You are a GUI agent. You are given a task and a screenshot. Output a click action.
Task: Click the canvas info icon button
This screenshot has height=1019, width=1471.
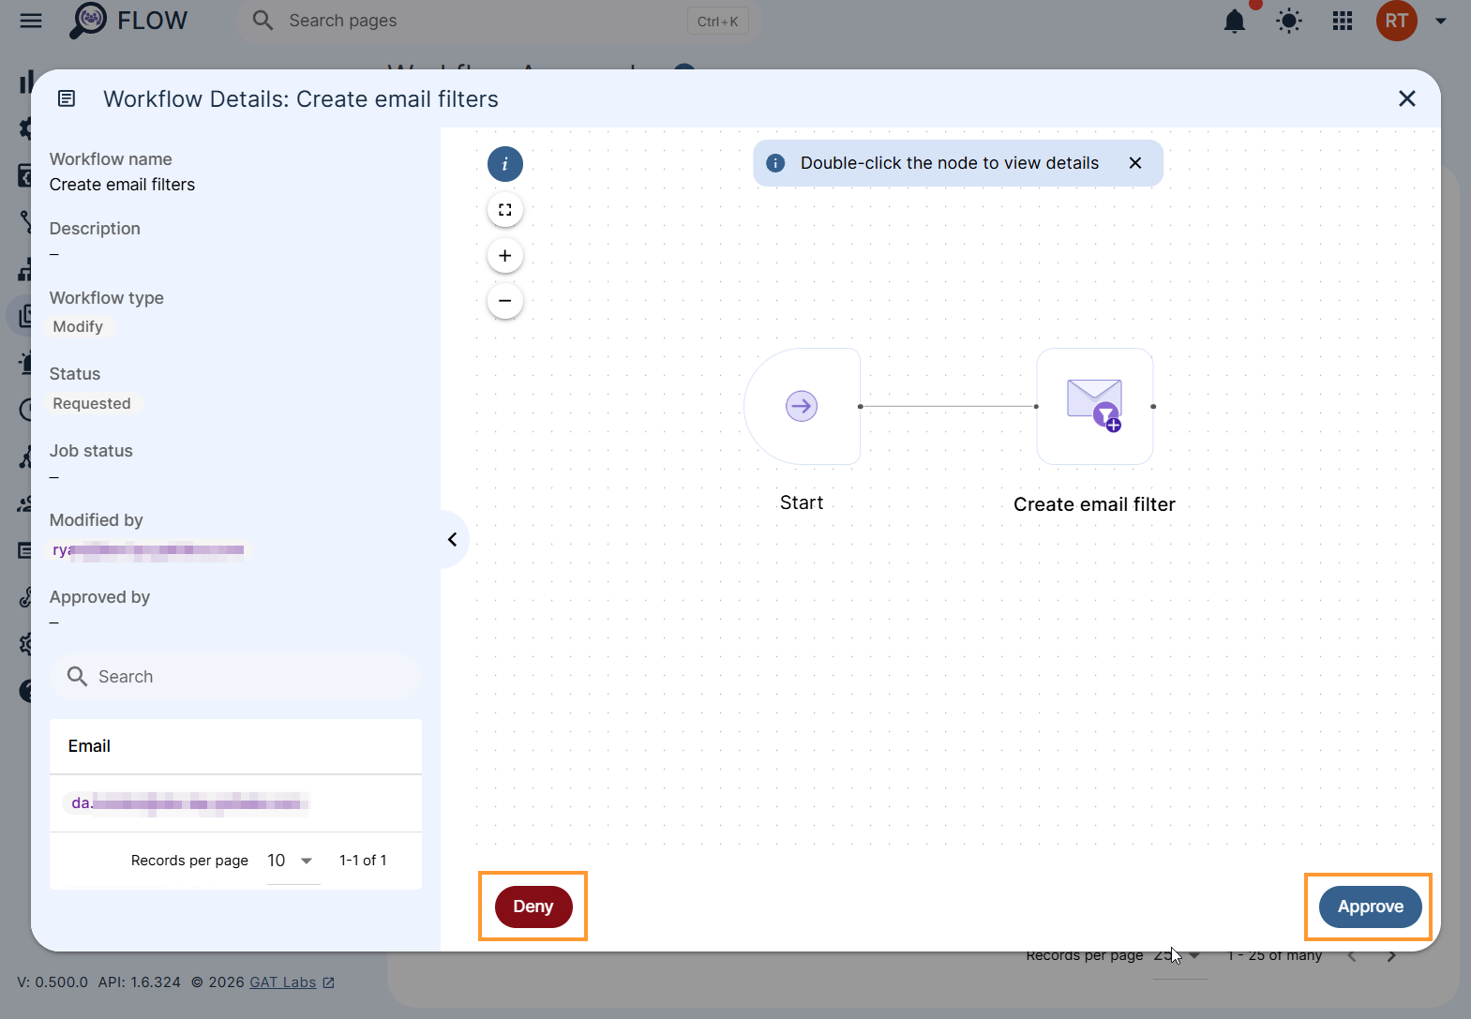tap(505, 164)
